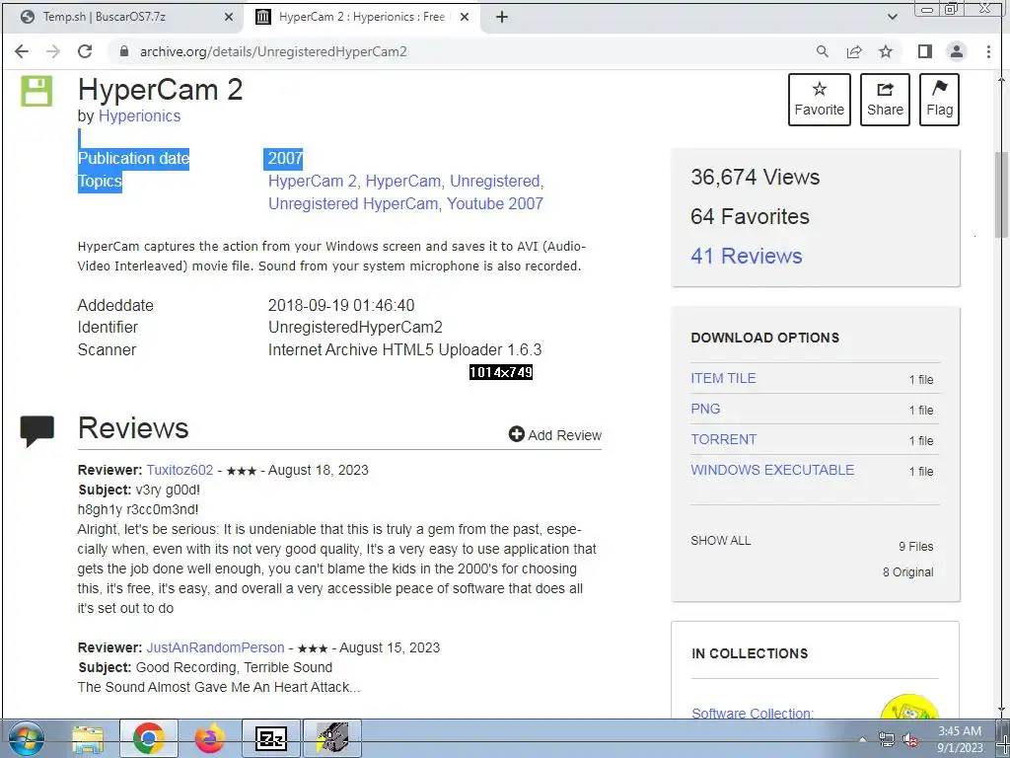Click the Chrome taskbar icon

[148, 739]
